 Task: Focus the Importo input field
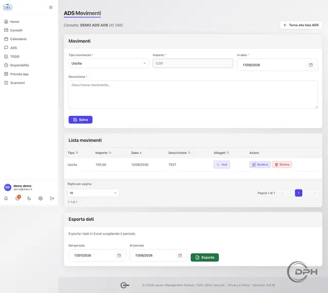point(193,63)
